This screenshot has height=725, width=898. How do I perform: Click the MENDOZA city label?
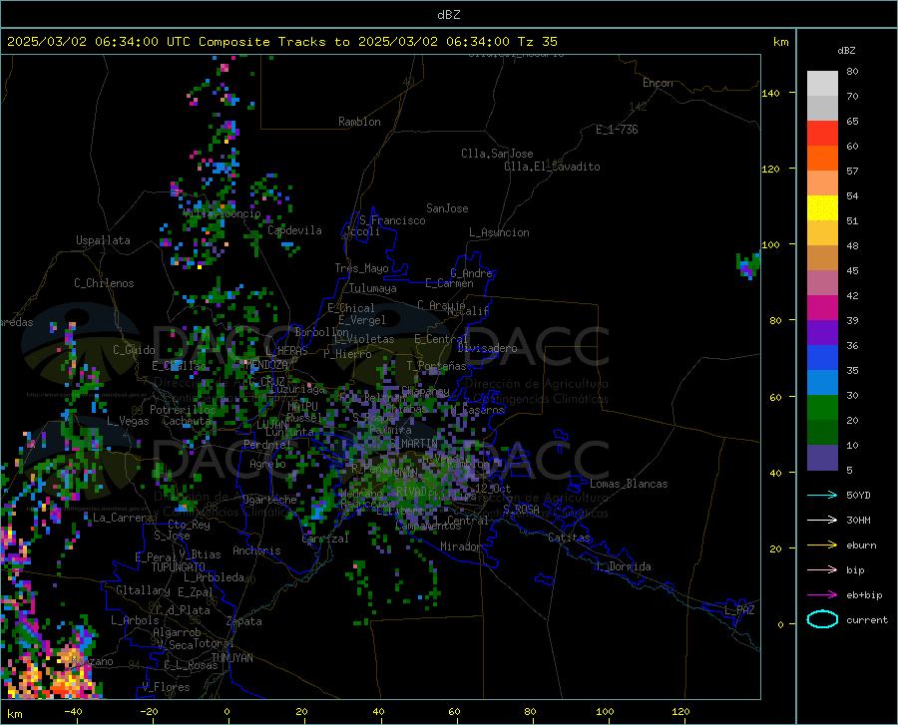(266, 365)
